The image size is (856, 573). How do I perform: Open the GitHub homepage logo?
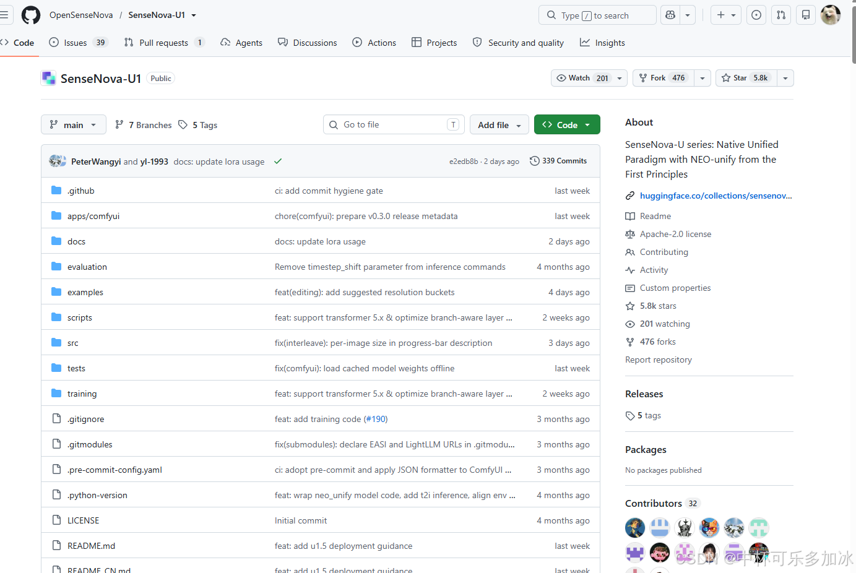pyautogui.click(x=31, y=15)
